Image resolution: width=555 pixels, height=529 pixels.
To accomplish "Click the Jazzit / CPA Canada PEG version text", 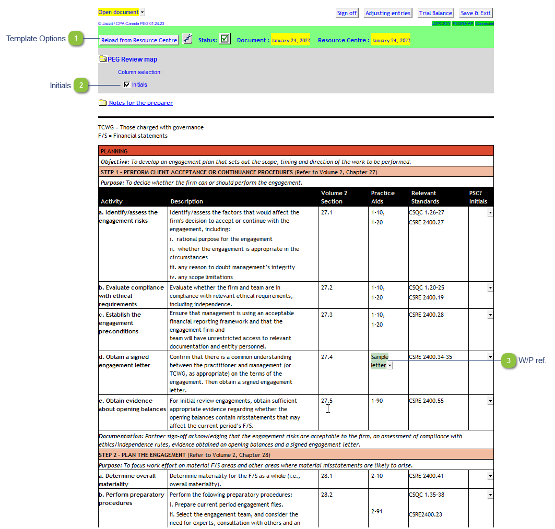I will click(x=131, y=23).
